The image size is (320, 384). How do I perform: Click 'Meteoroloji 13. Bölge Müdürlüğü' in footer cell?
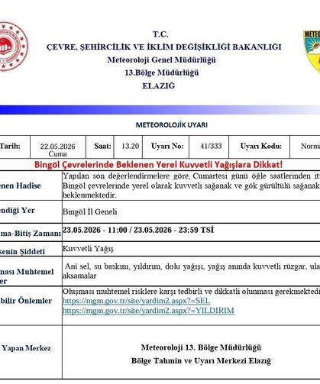(201, 347)
